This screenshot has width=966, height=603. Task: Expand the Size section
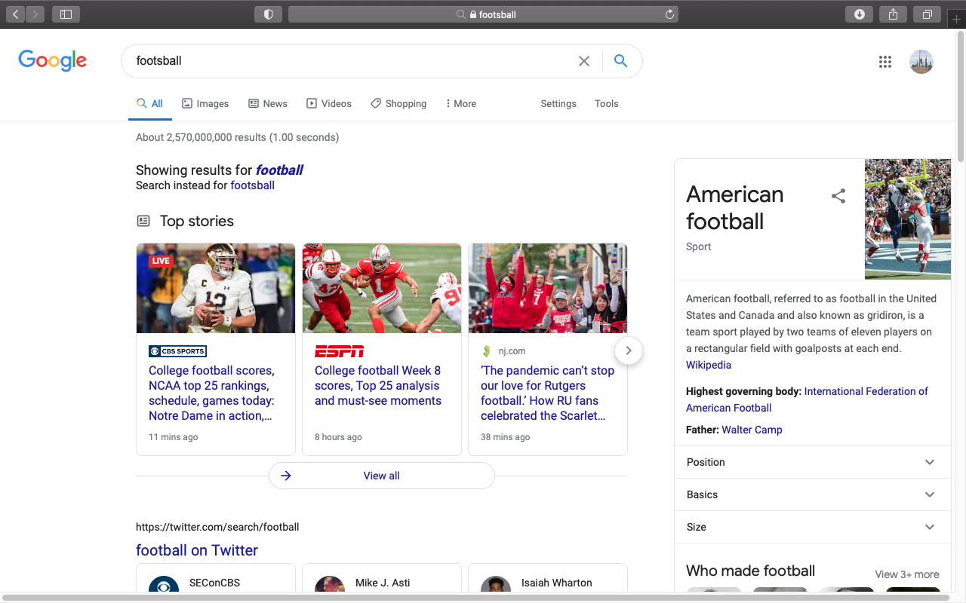pyautogui.click(x=812, y=527)
